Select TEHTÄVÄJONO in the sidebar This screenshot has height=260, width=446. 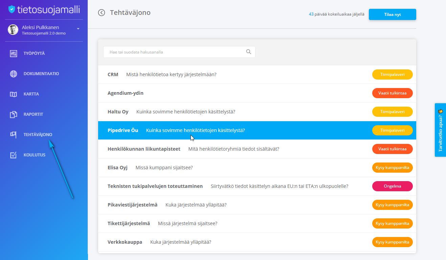coord(38,135)
